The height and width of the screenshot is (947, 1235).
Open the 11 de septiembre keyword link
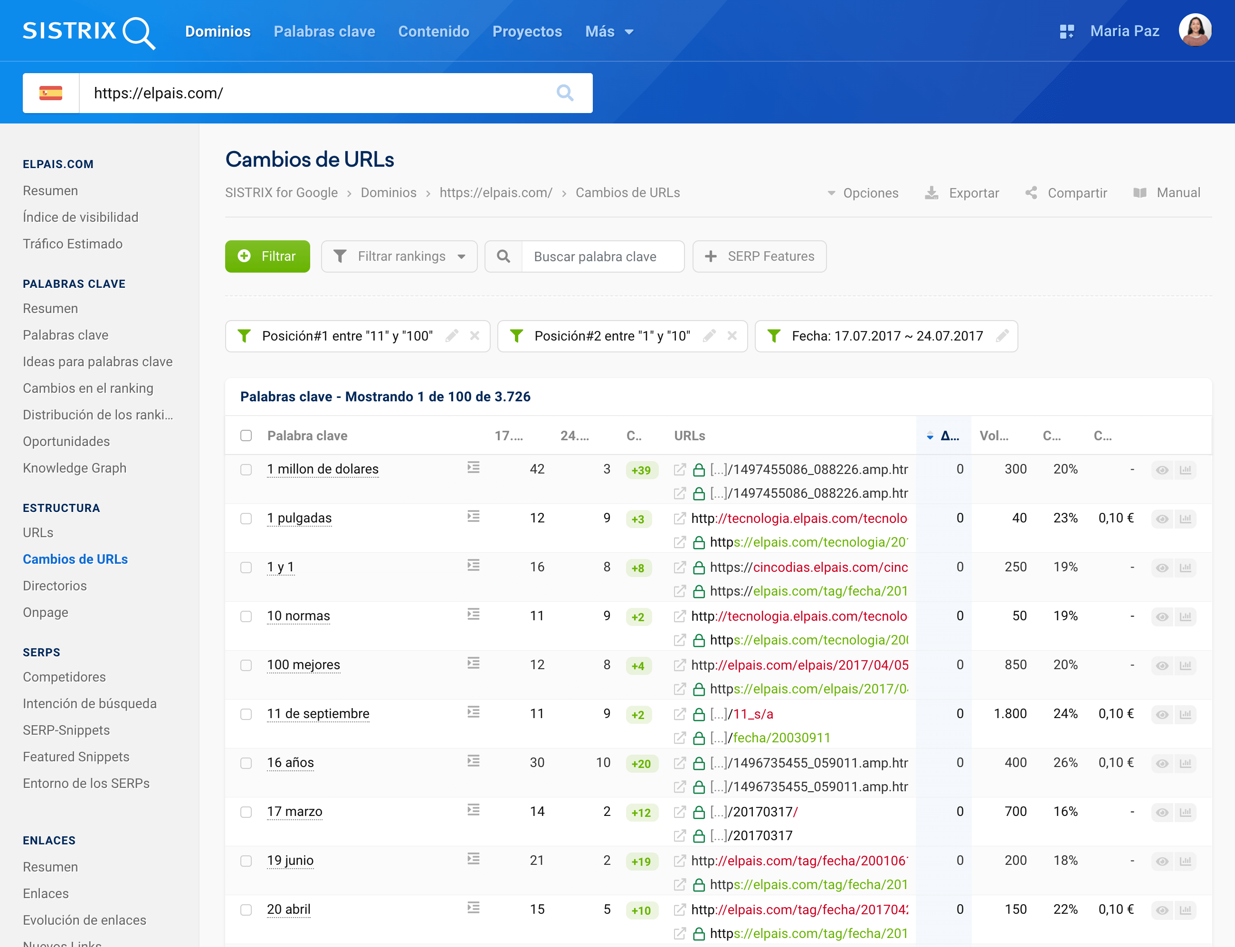coord(318,714)
